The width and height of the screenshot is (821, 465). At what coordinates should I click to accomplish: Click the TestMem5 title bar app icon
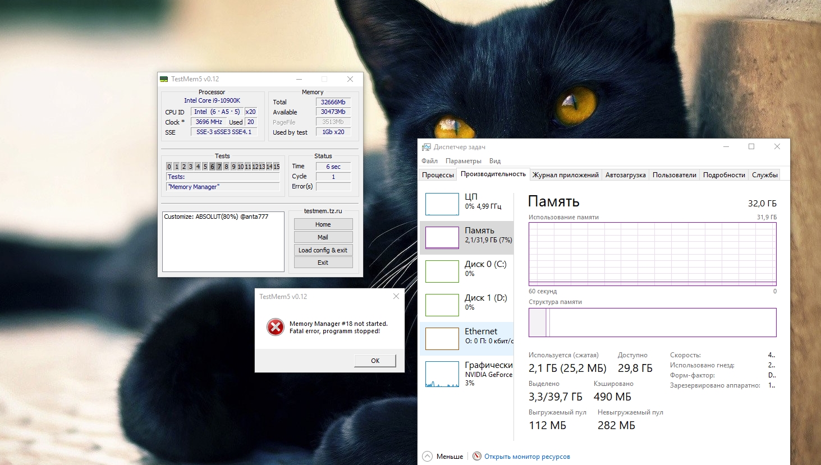pos(164,79)
